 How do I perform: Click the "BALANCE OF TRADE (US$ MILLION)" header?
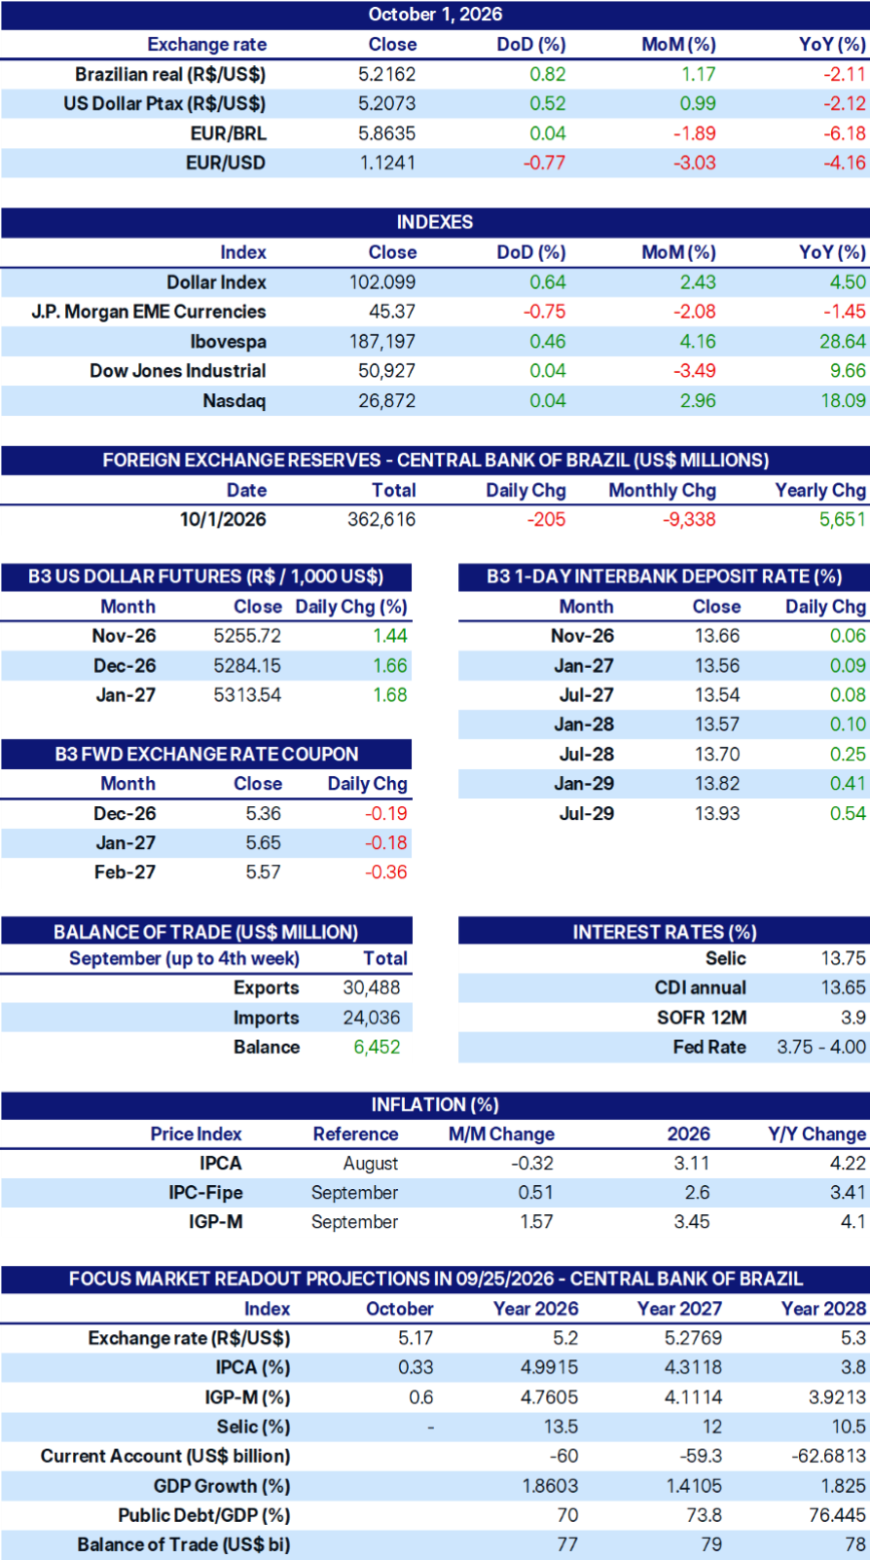206,932
